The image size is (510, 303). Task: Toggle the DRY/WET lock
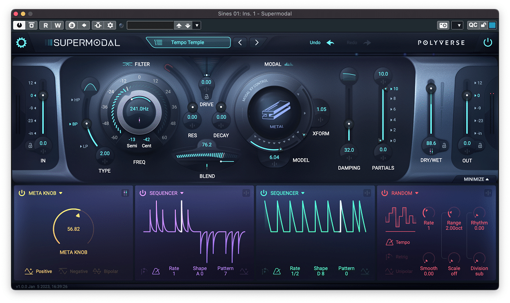(x=444, y=145)
